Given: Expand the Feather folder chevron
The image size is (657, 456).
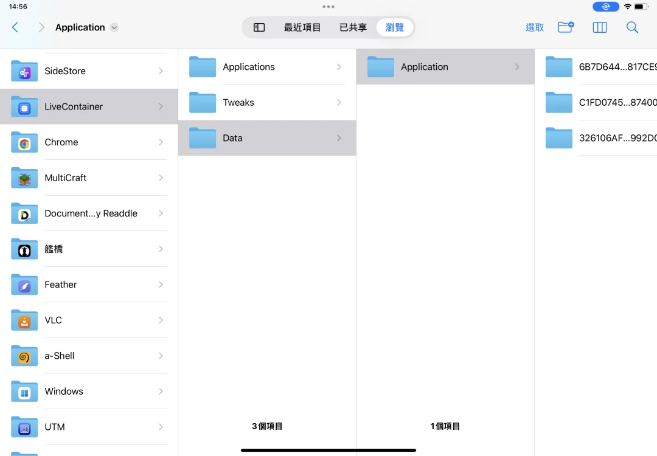Looking at the screenshot, I should click(x=161, y=285).
